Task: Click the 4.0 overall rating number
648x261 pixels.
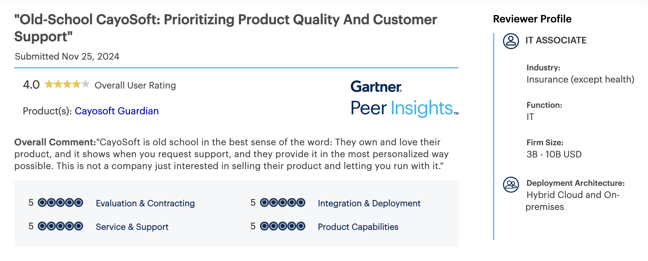Action: point(31,85)
